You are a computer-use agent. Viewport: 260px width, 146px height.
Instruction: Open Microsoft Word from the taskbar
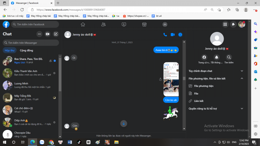click(70, 142)
